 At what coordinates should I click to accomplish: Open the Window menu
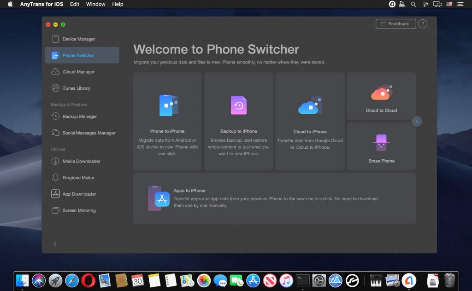tap(95, 4)
